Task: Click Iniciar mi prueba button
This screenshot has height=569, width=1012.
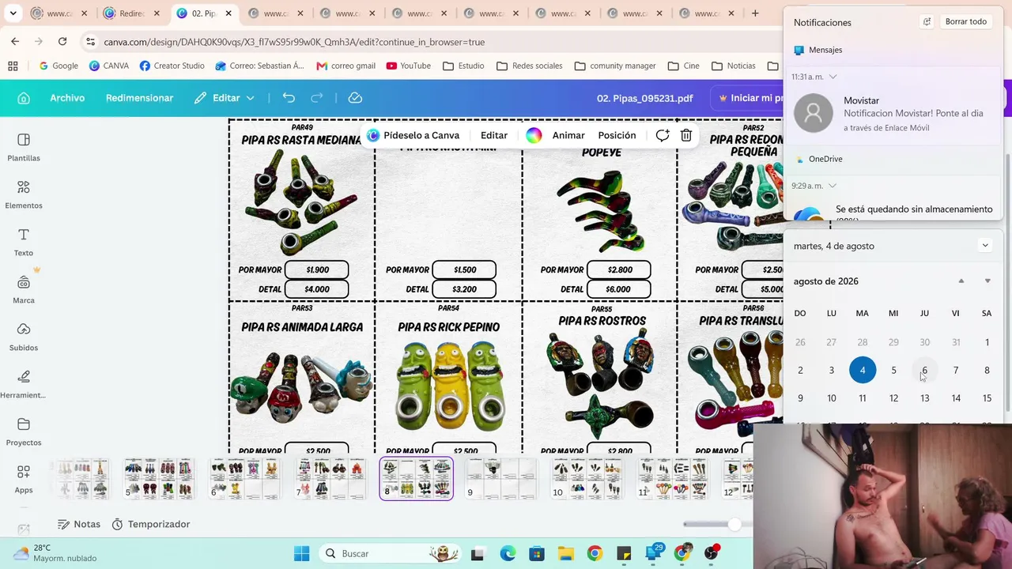Action: [750, 98]
